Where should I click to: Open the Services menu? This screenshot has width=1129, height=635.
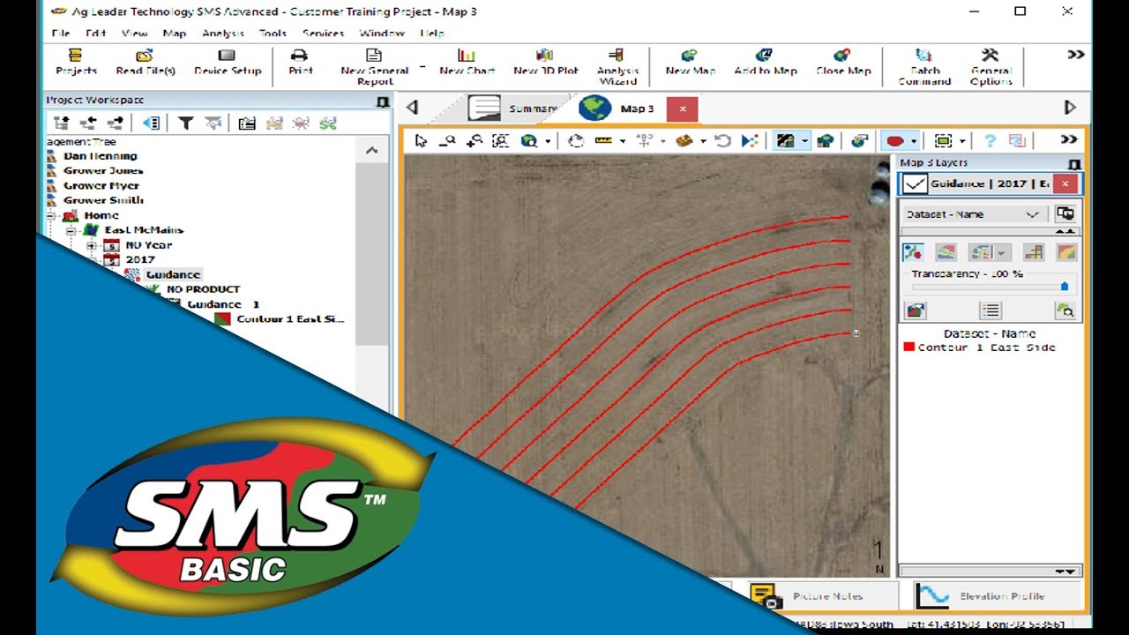(x=323, y=34)
